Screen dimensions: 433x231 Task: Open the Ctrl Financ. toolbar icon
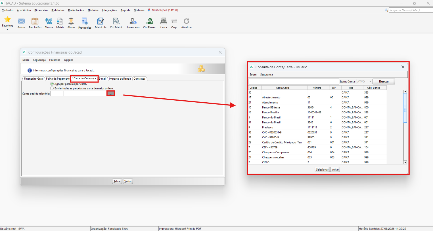click(150, 21)
